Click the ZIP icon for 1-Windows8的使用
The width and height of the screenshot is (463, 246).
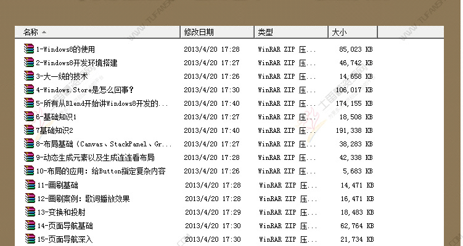click(29, 49)
